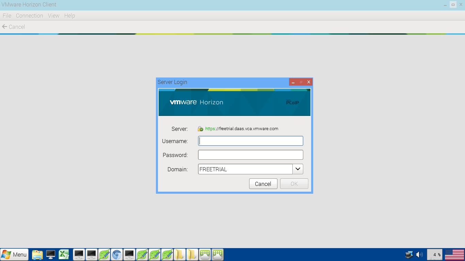Click the "Password:" label

tap(175, 155)
